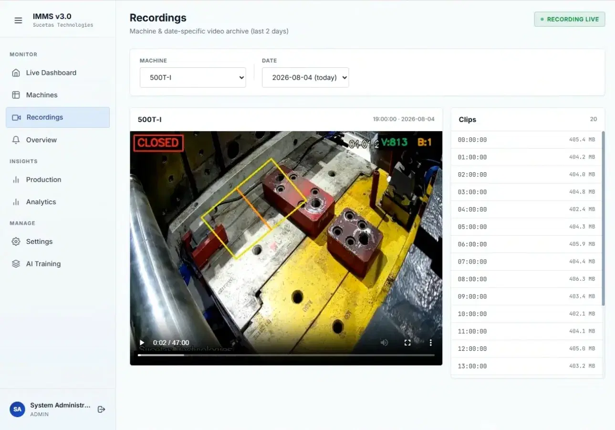Click the SA user avatar
This screenshot has height=430, width=615.
tap(18, 409)
